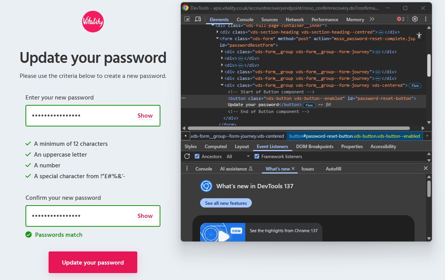Select the button#password-reset-button breadcrumb
Viewport: 445px width, 280px height.
[354, 136]
